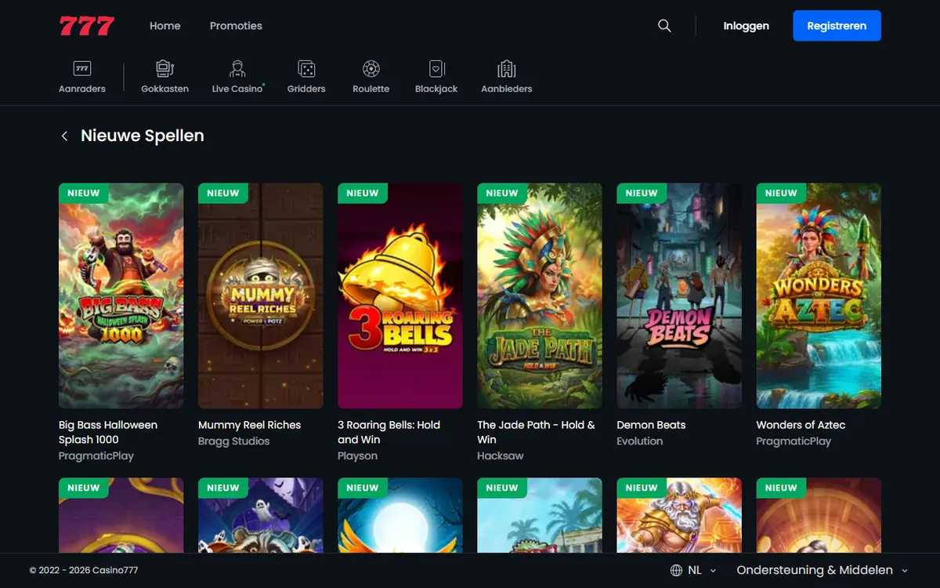The width and height of the screenshot is (940, 588).
Task: Open the second-row game with the Zeus figure
Action: 679,515
